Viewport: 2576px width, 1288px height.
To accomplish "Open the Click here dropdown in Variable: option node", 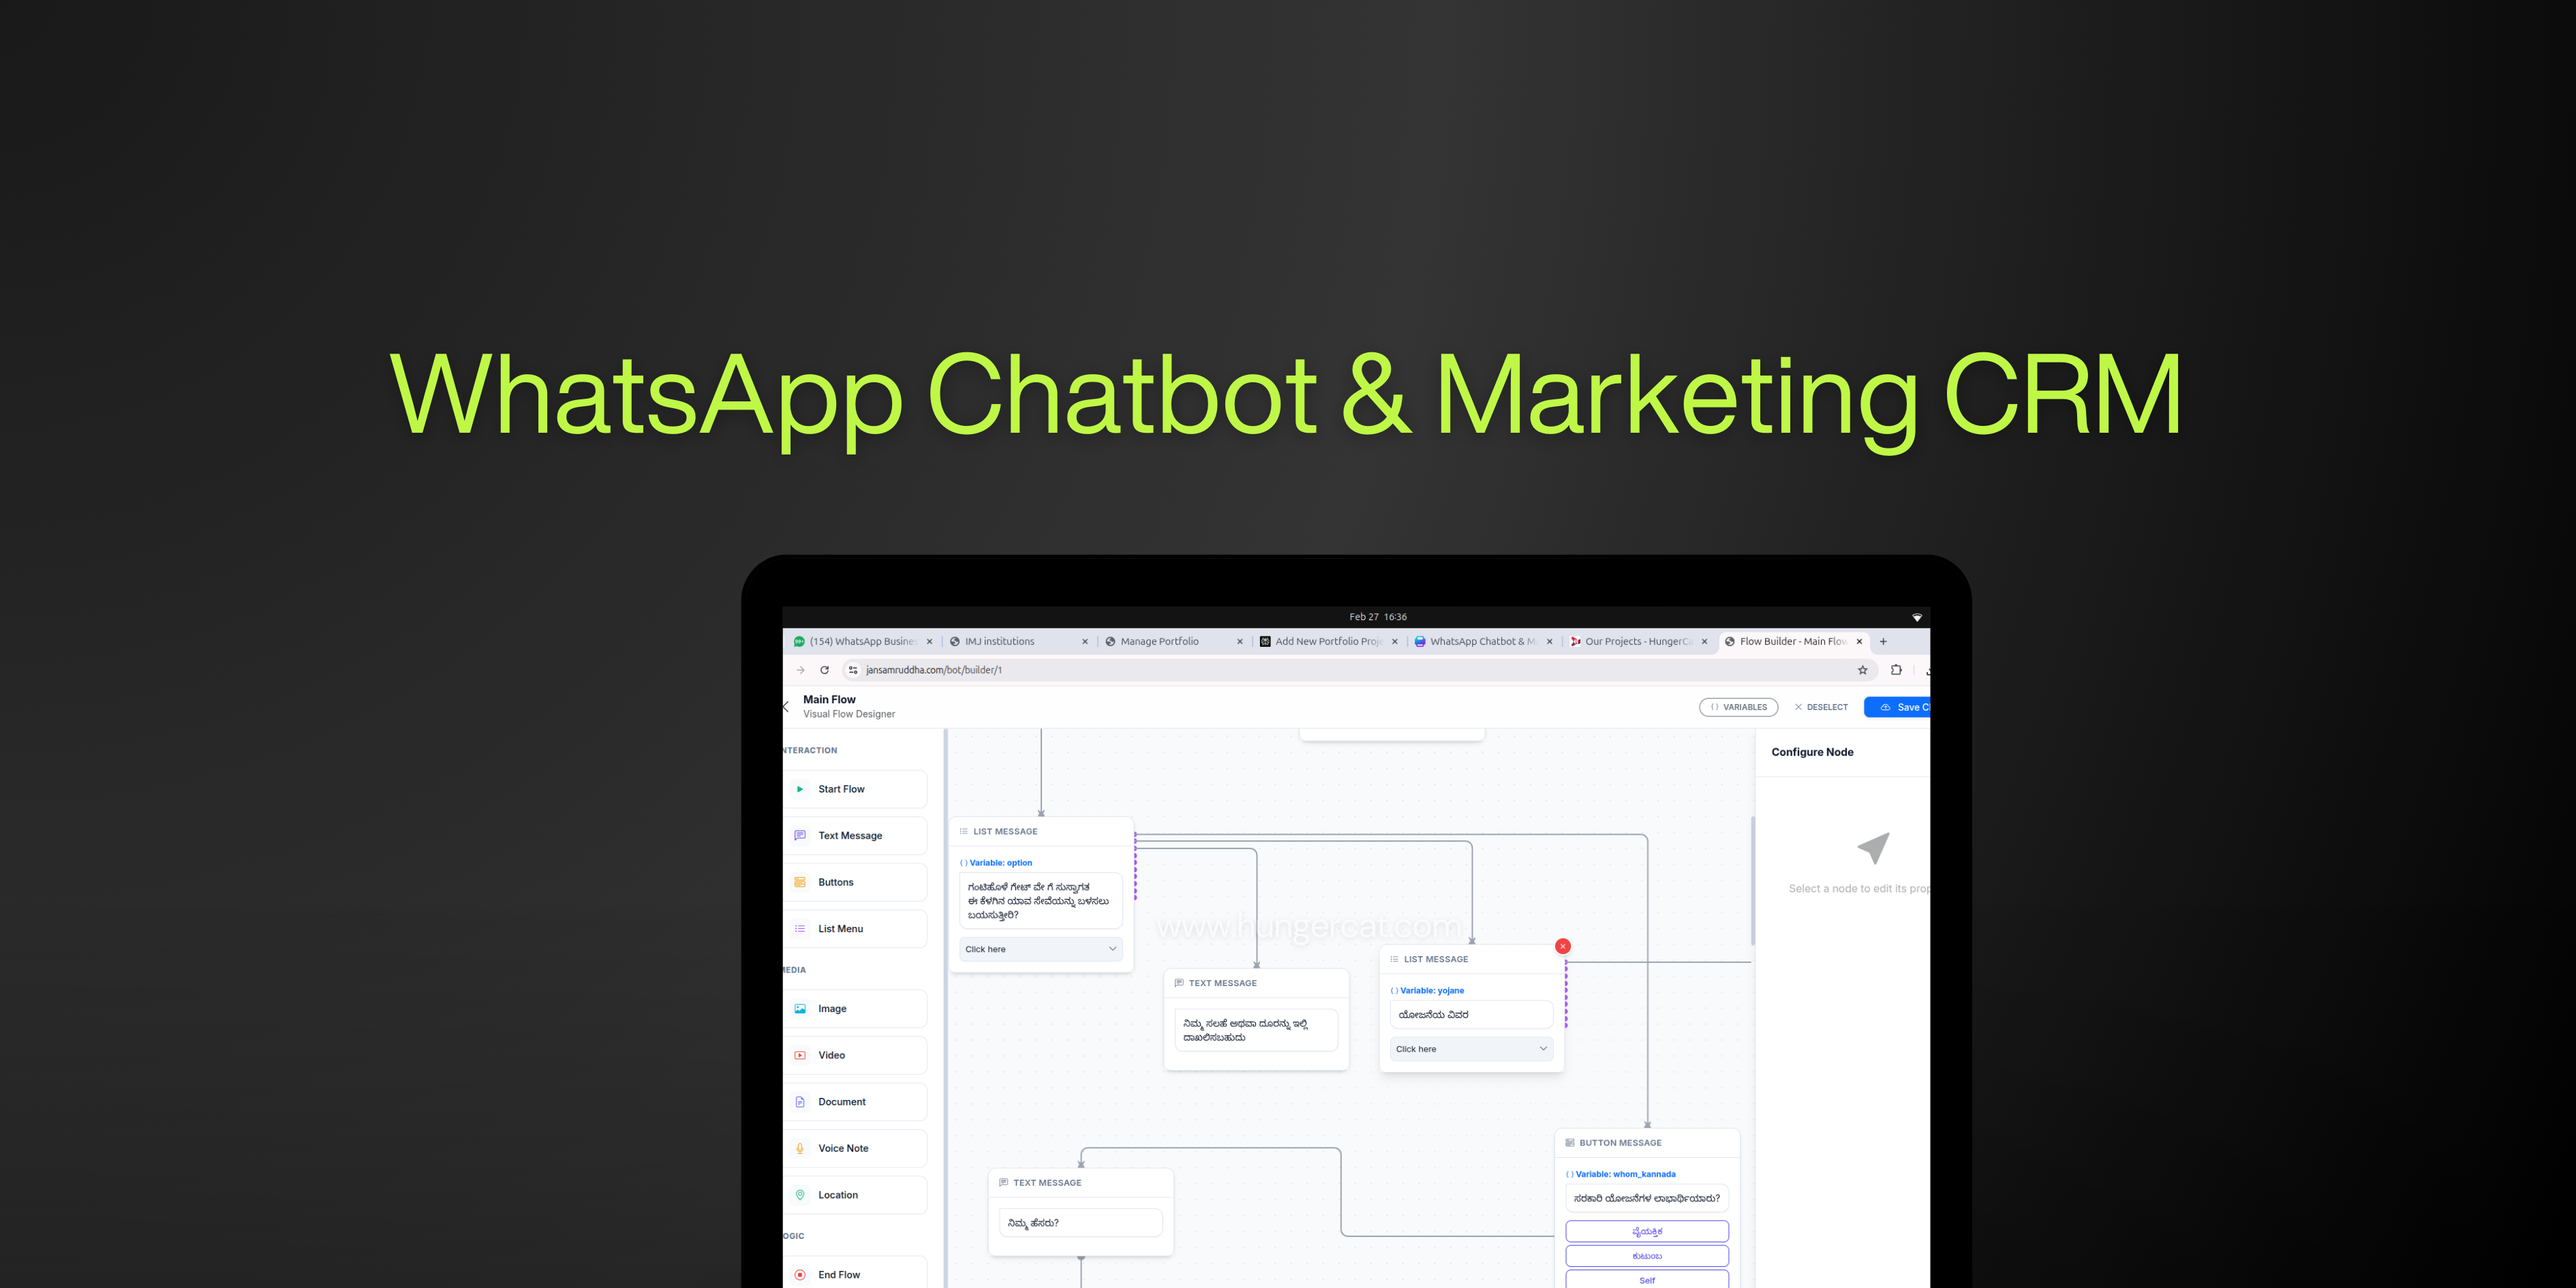I will coord(1040,948).
